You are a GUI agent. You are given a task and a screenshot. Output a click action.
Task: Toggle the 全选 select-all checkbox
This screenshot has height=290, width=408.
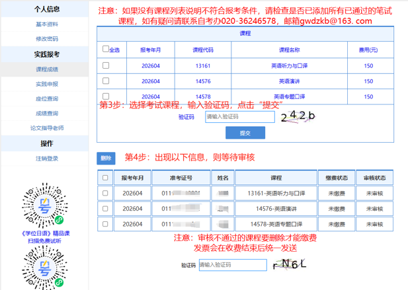[106, 50]
